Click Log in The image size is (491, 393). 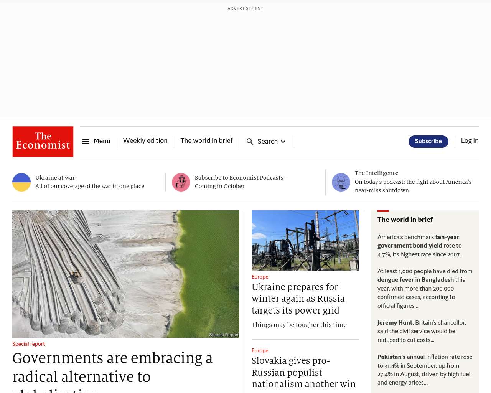470,141
